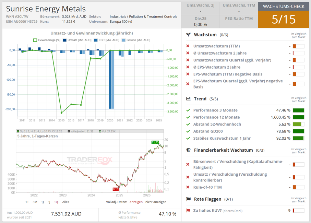The image size is (311, 223).
Task: Click the 2015 Gewinnmarge data point
Action: (x=61, y=113)
